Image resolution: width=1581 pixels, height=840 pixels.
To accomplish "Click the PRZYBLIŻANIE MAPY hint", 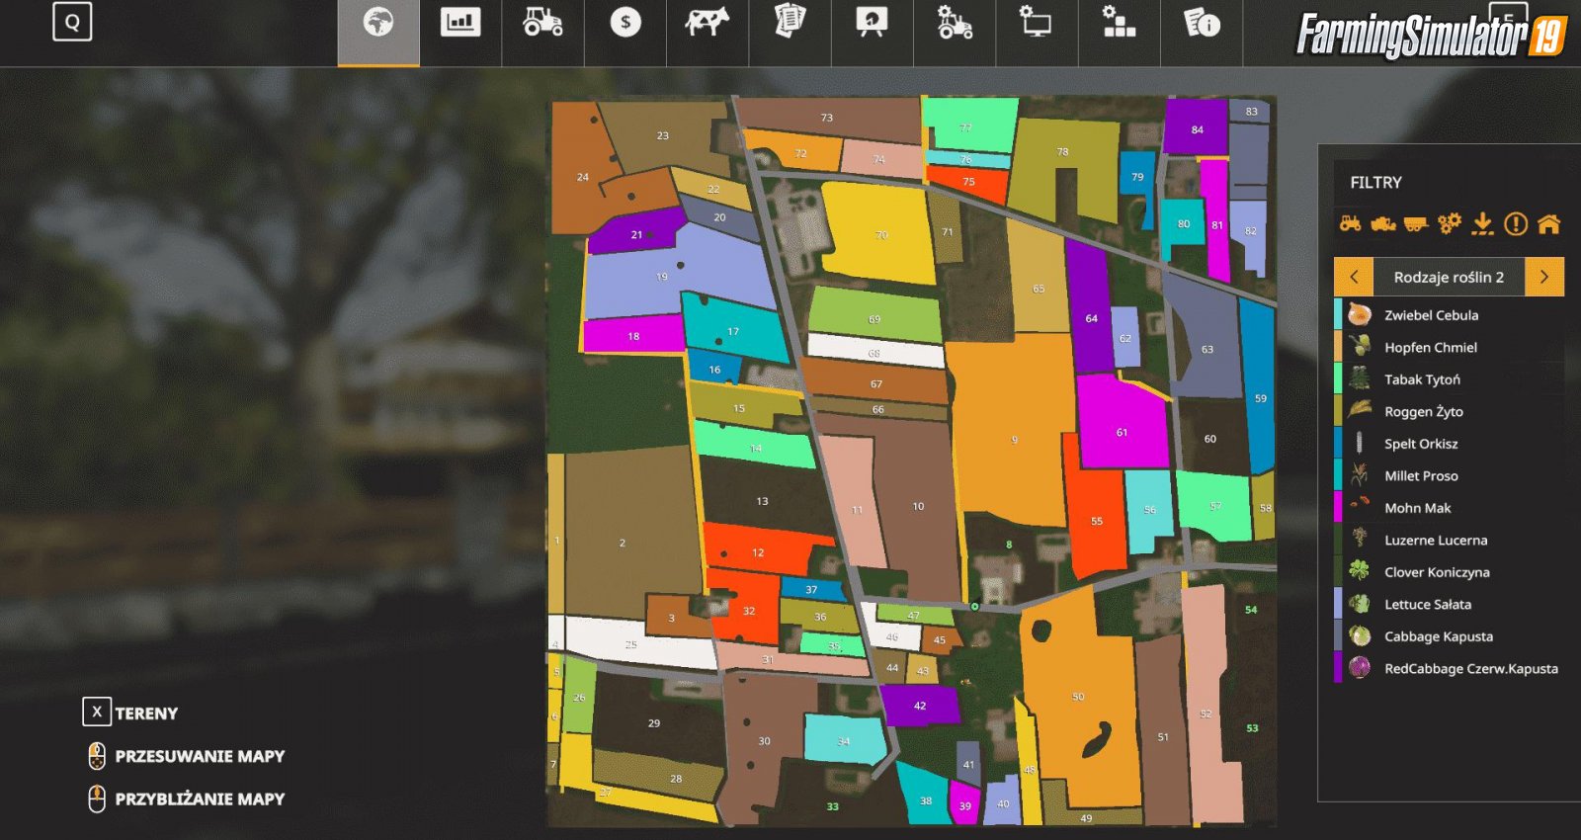I will 200,798.
